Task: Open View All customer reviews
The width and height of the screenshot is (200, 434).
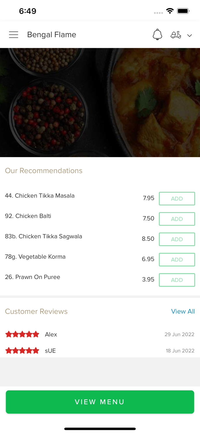Action: [x=183, y=311]
